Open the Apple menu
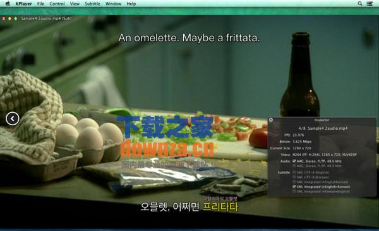The image size is (379, 231). coord(8,4)
